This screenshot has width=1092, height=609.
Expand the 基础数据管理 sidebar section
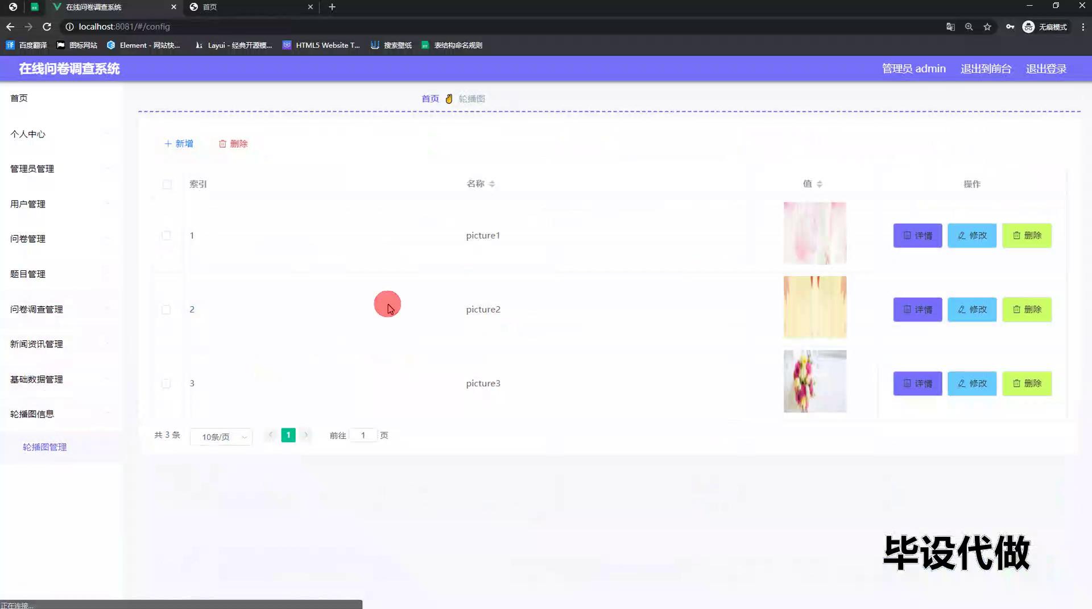pyautogui.click(x=36, y=379)
